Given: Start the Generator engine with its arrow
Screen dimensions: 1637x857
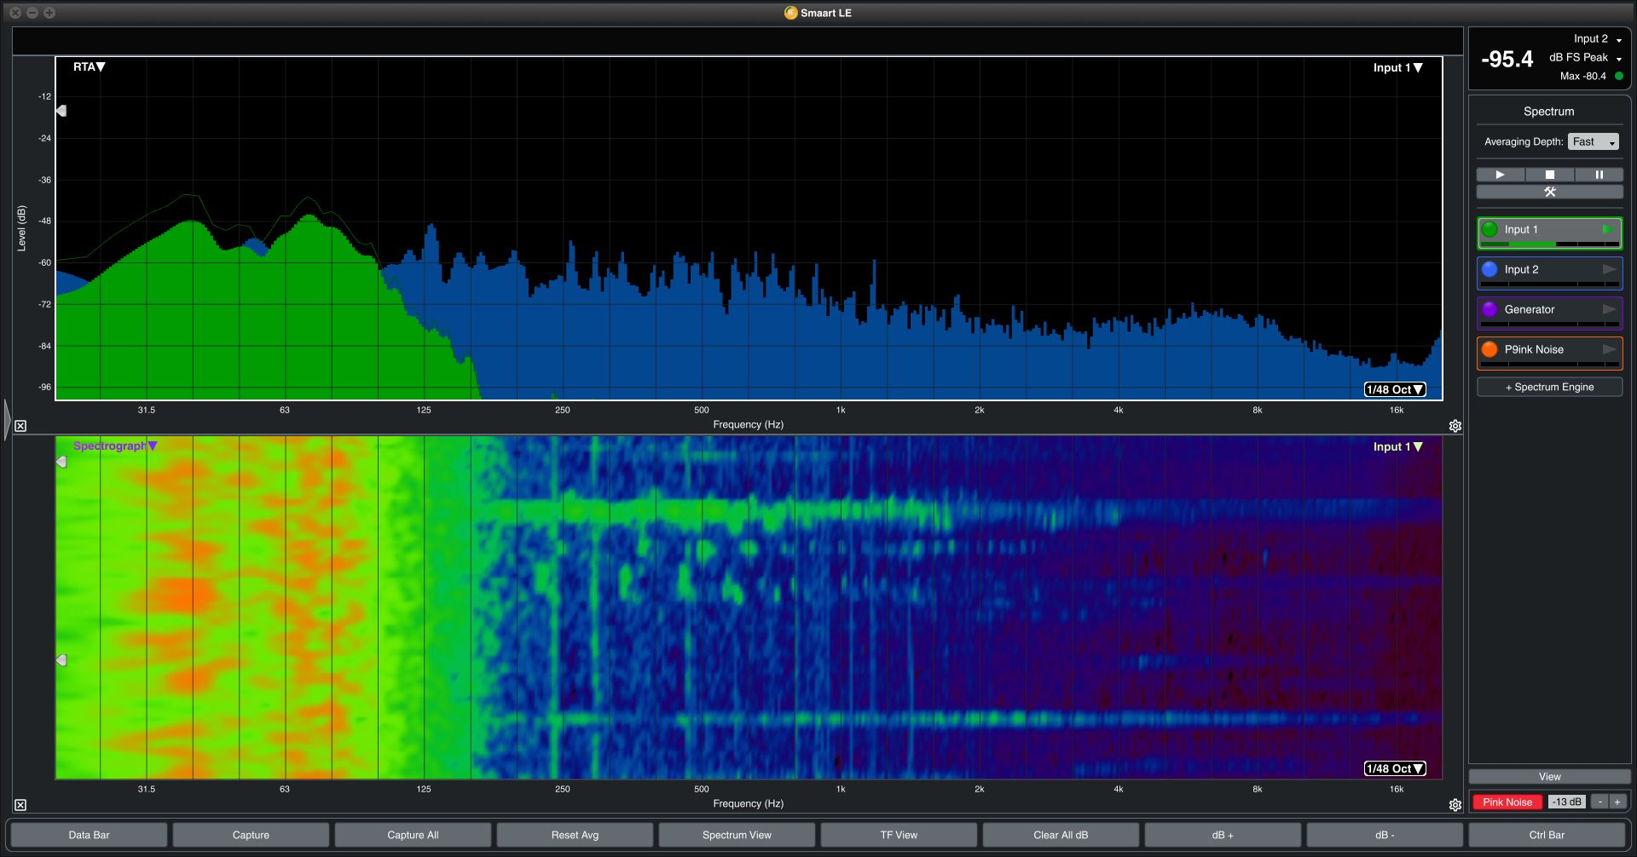Looking at the screenshot, I should [1609, 309].
